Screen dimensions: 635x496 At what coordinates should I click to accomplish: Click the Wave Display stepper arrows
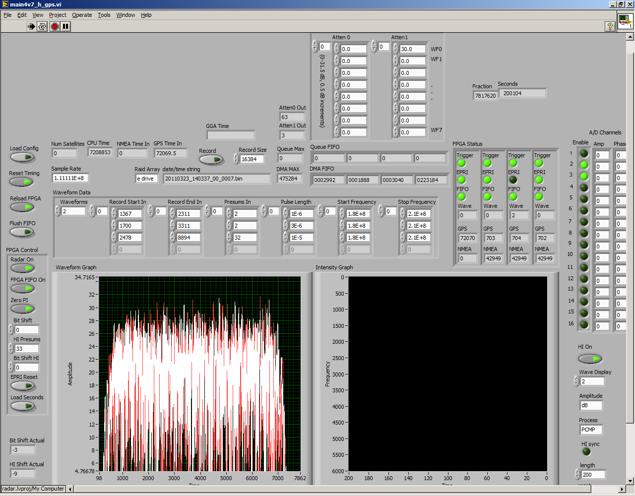coord(576,381)
